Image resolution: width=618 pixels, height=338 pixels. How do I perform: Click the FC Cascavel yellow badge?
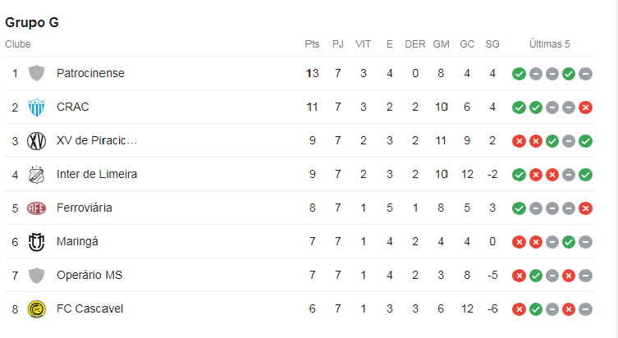(36, 309)
